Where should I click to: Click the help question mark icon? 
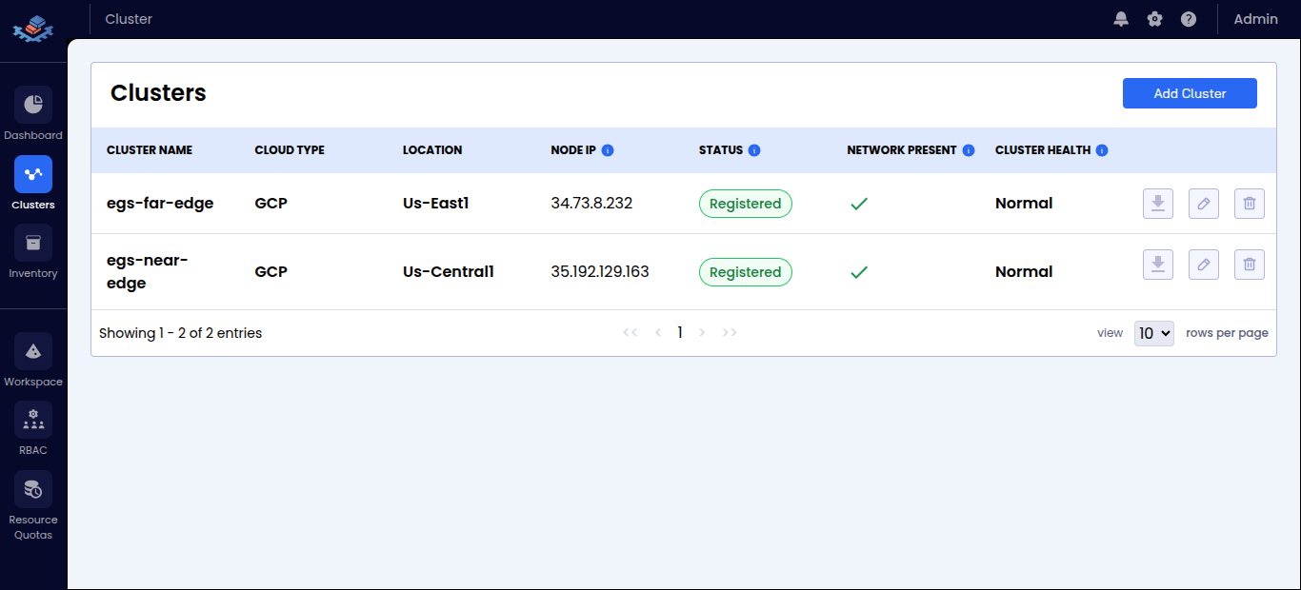(x=1188, y=19)
